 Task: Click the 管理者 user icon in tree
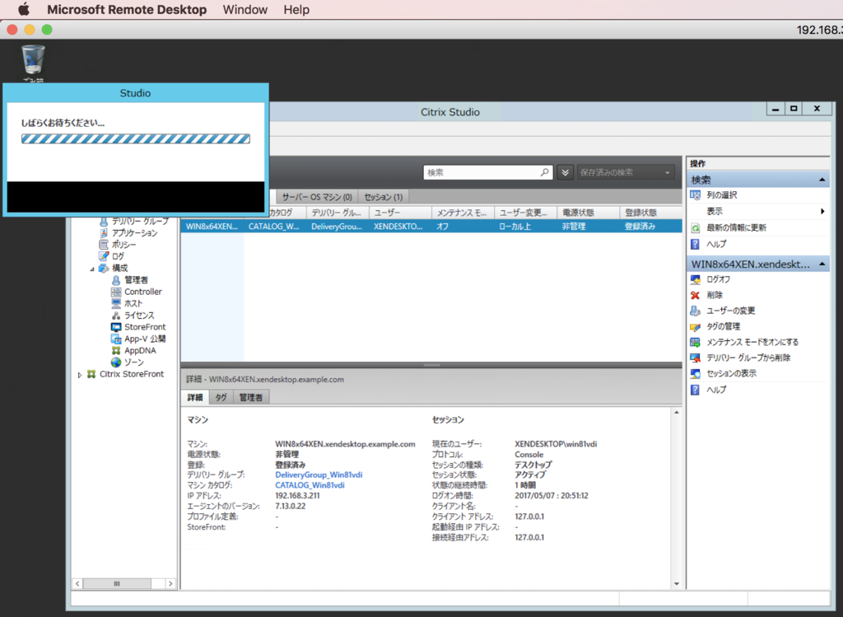pyautogui.click(x=116, y=280)
